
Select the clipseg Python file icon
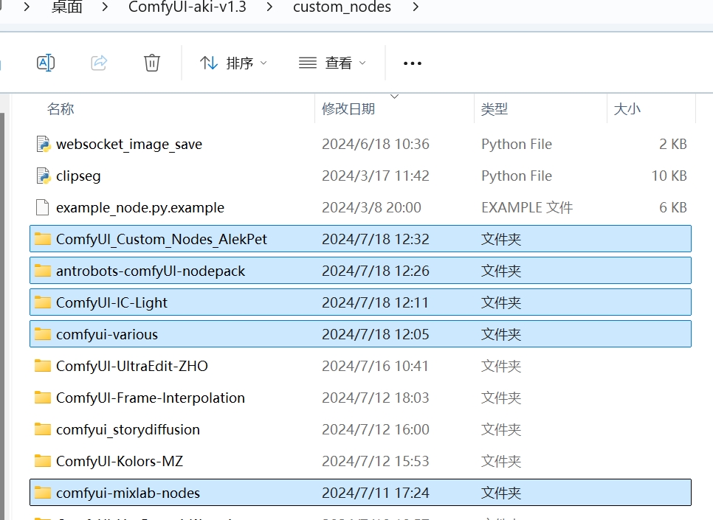(44, 176)
